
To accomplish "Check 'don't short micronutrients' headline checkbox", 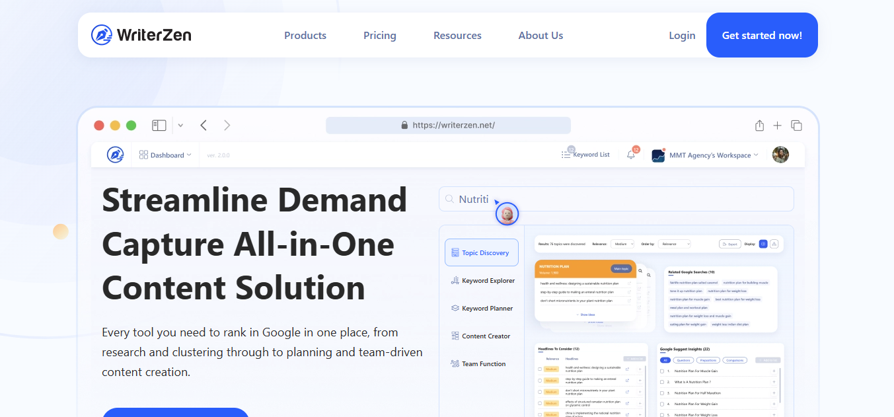I will [540, 392].
